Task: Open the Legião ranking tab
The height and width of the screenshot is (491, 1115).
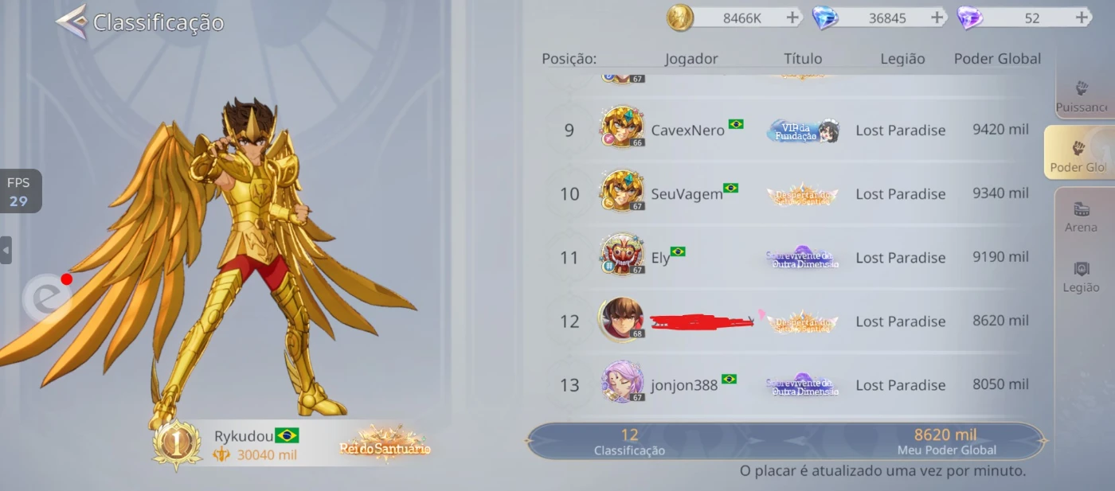Action: pos(1081,276)
